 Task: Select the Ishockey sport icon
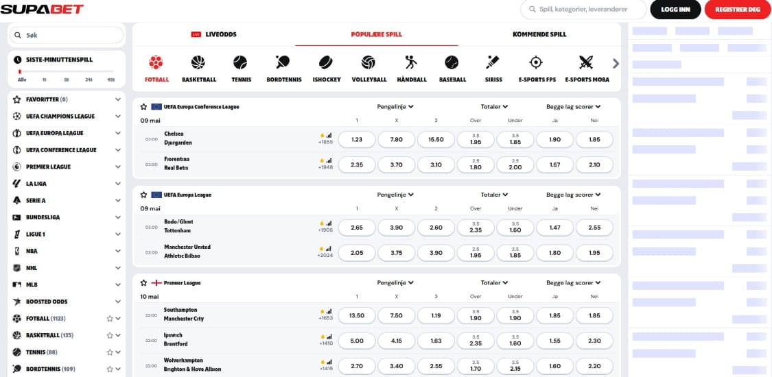tap(326, 62)
